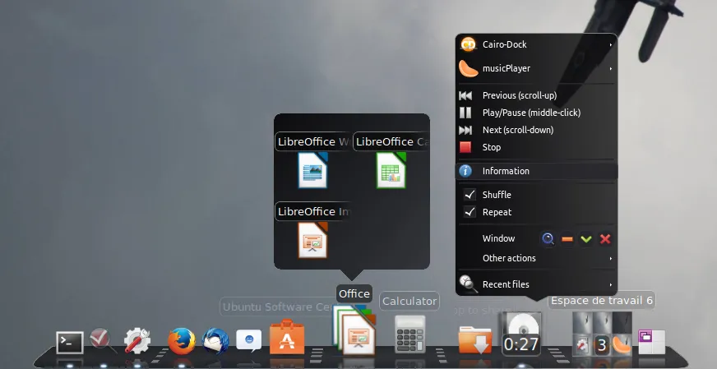
Task: Open the Terminal from the dock
Action: point(69,341)
